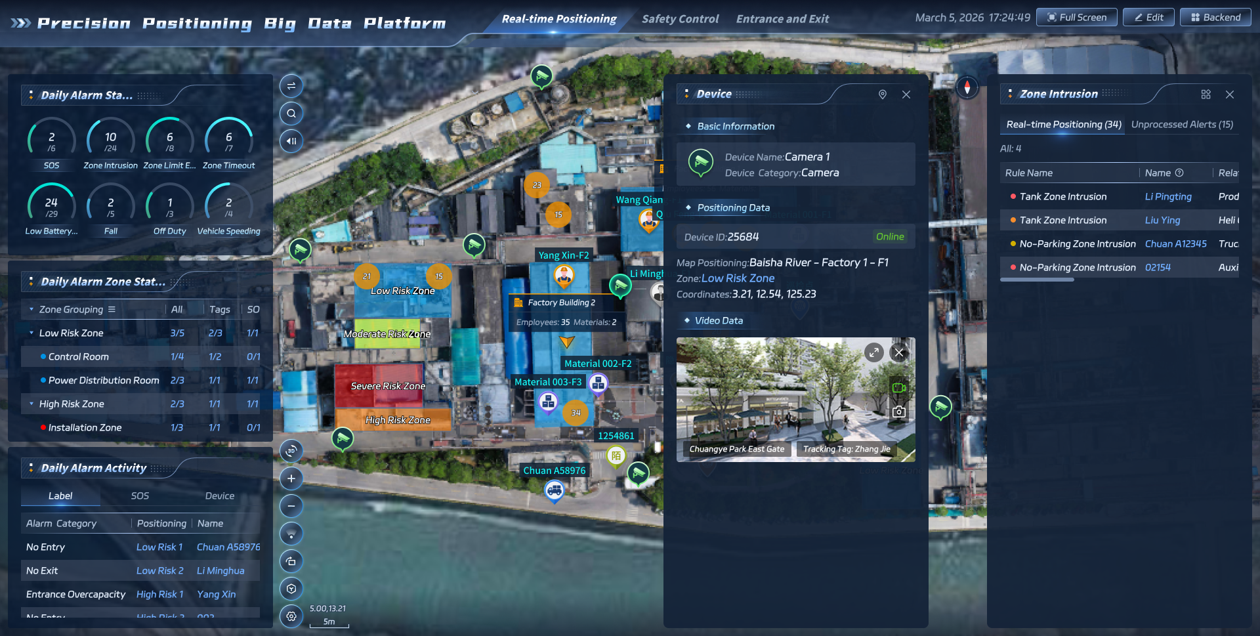Image resolution: width=1260 pixels, height=636 pixels.
Task: Collapse the Zone Grouping header arrow
Action: (x=31, y=309)
